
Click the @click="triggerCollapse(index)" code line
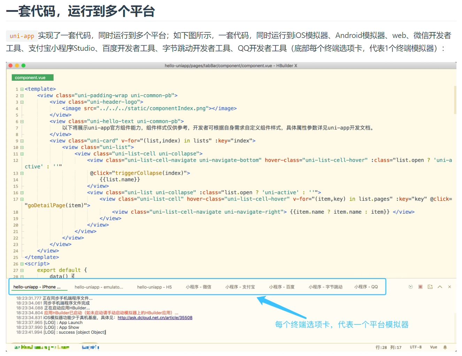[140, 173]
